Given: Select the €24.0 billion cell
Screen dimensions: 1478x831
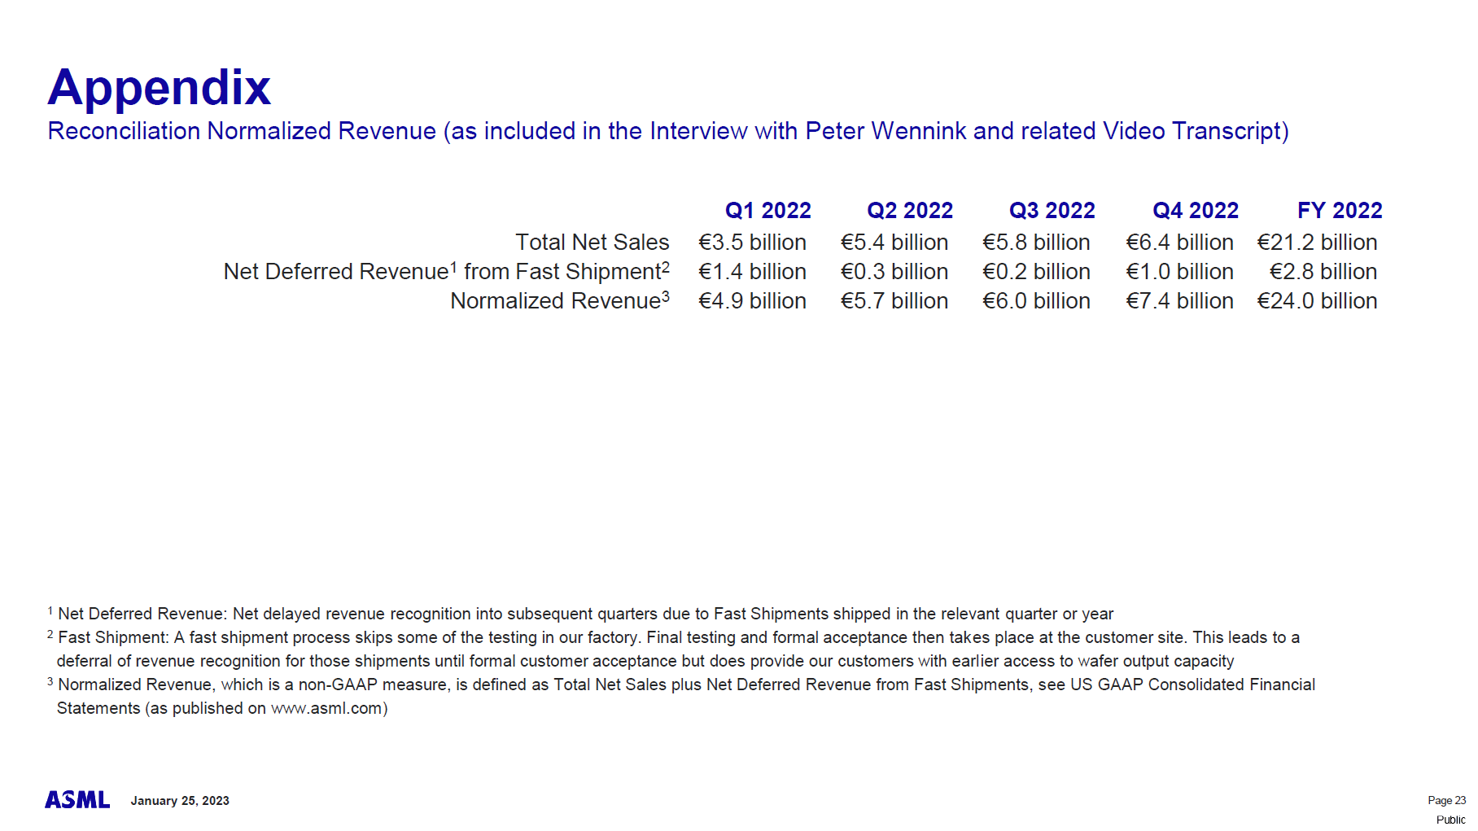Looking at the screenshot, I should click(x=1317, y=301).
